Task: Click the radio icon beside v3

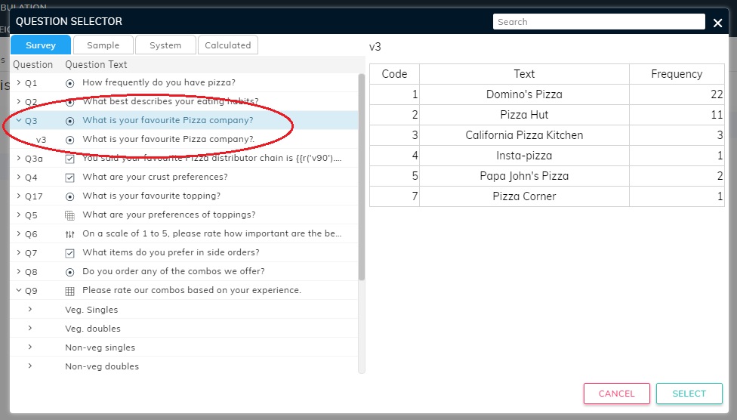Action: (x=69, y=140)
